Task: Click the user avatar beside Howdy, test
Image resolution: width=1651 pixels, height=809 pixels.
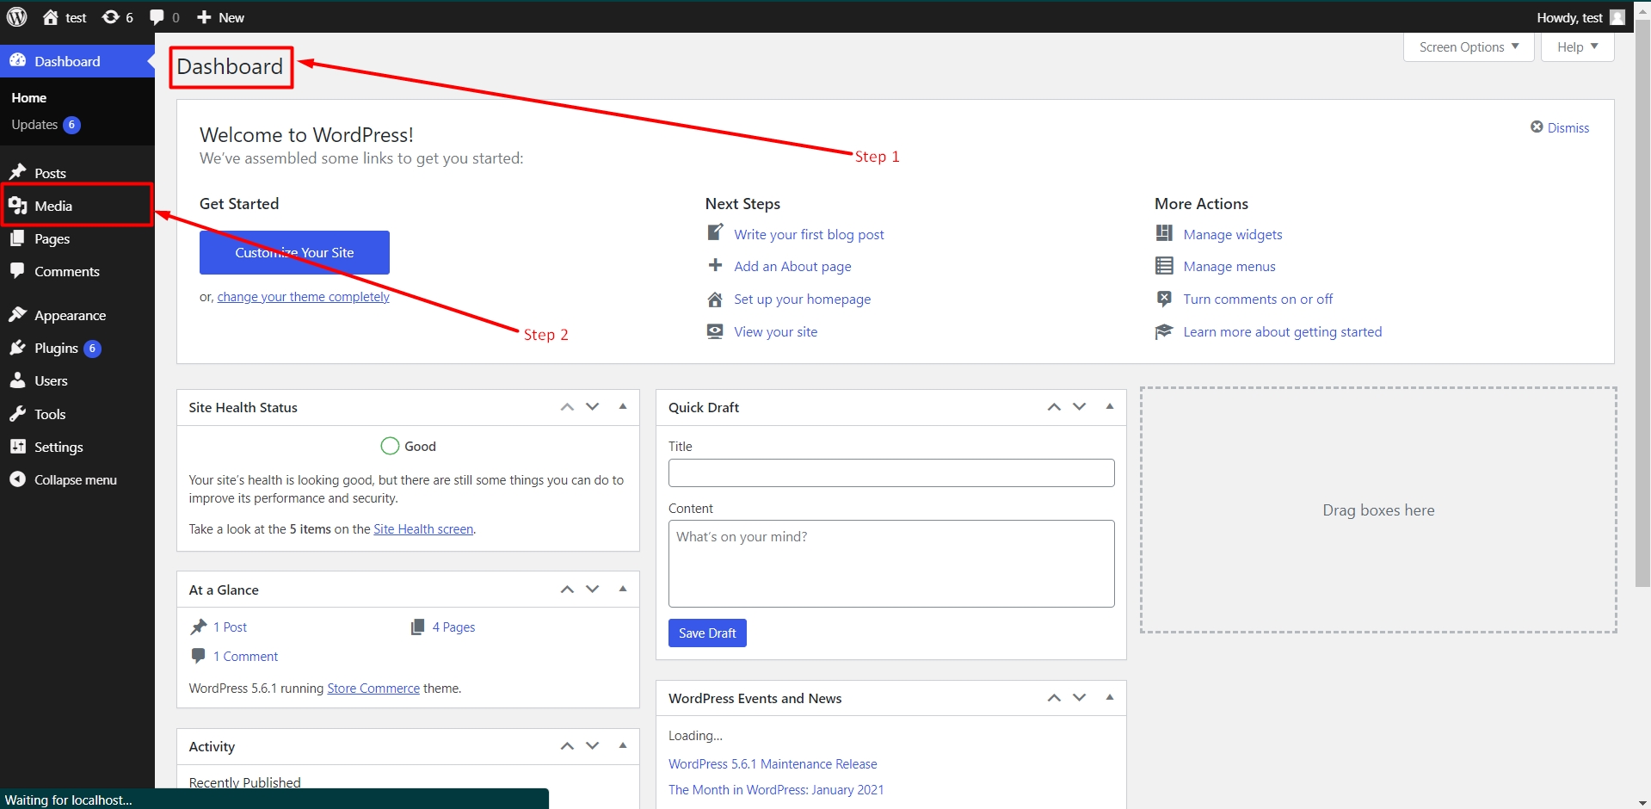Action: tap(1617, 17)
